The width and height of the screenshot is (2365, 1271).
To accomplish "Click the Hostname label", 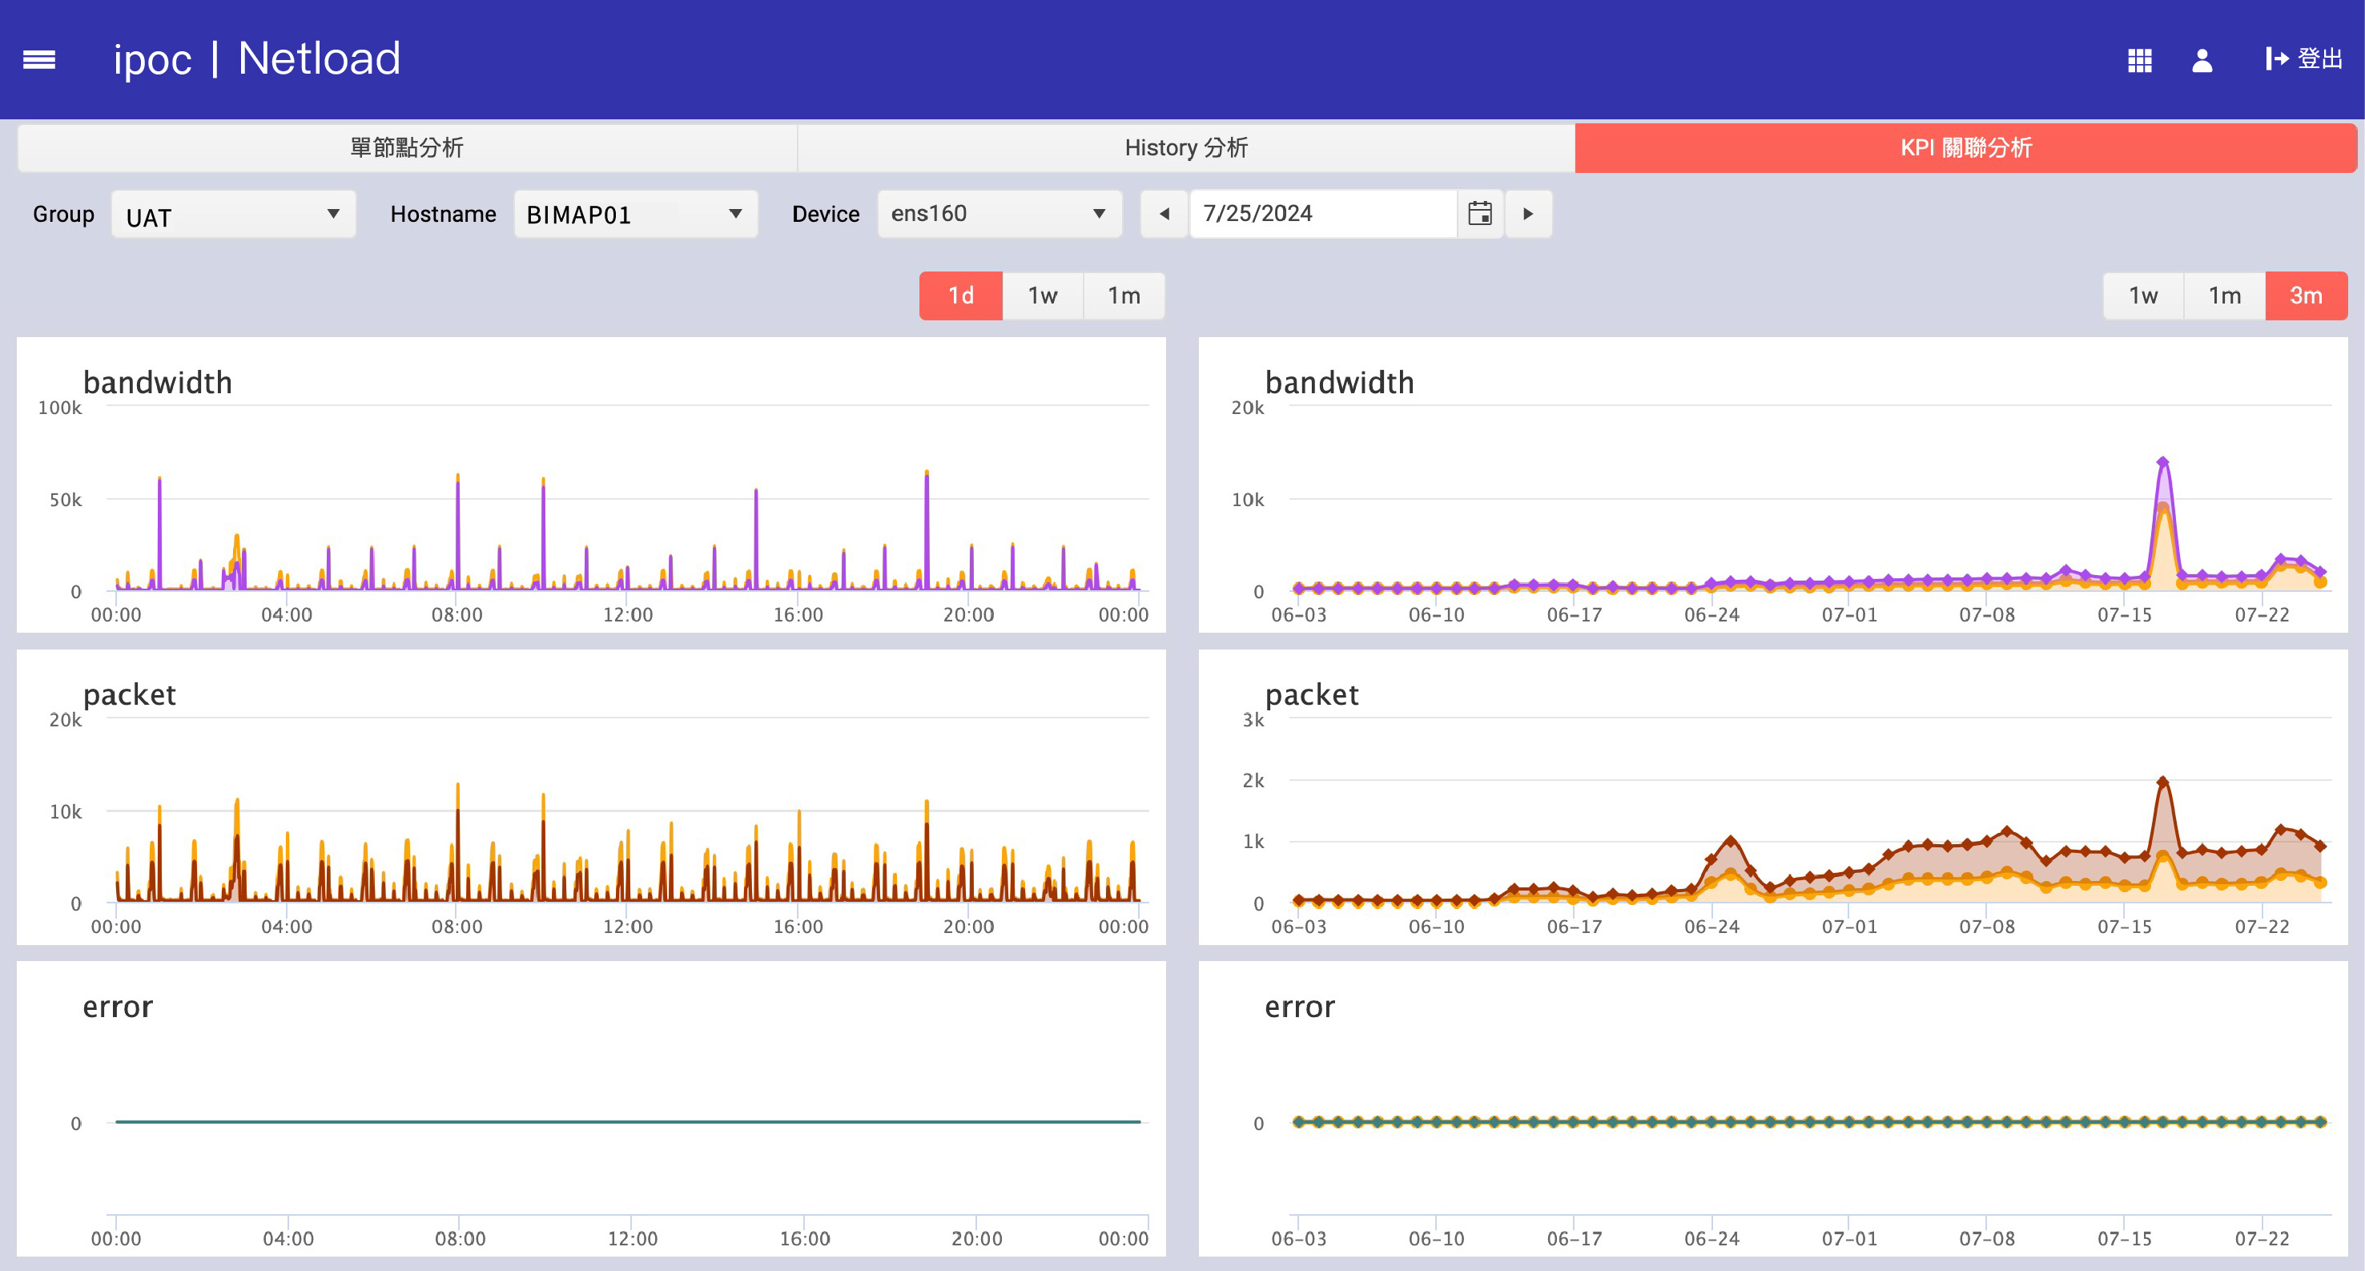I will pyautogui.click(x=444, y=214).
